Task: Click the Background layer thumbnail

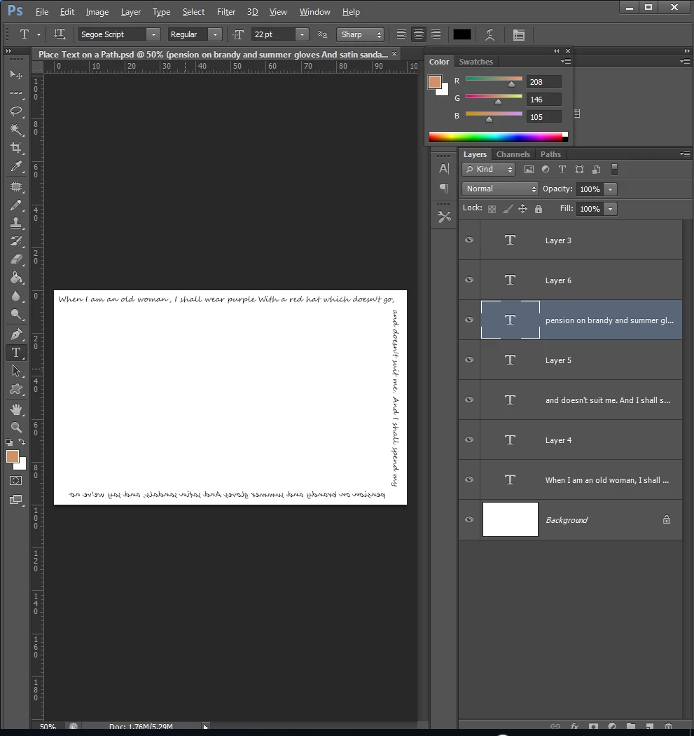Action: (x=511, y=519)
